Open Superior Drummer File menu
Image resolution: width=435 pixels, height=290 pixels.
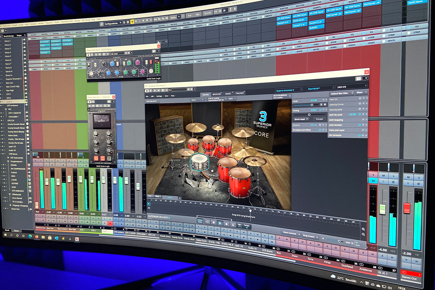[148, 96]
